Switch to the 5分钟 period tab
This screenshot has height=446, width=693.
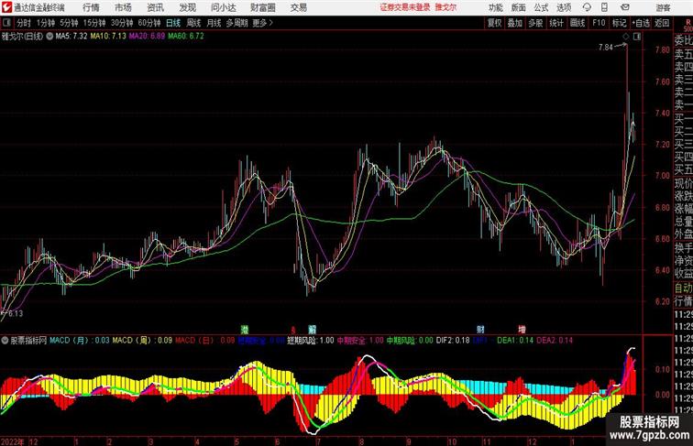pyautogui.click(x=69, y=23)
